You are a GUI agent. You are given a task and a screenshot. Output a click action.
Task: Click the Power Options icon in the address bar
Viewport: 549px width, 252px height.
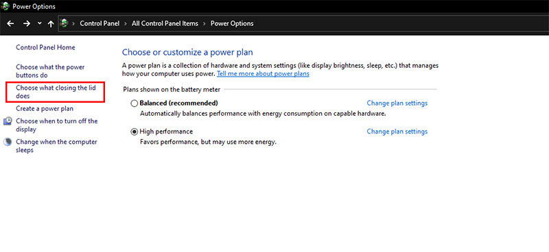pos(64,23)
